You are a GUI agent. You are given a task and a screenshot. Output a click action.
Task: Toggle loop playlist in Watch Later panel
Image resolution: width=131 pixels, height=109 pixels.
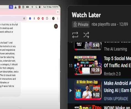coord(75,35)
